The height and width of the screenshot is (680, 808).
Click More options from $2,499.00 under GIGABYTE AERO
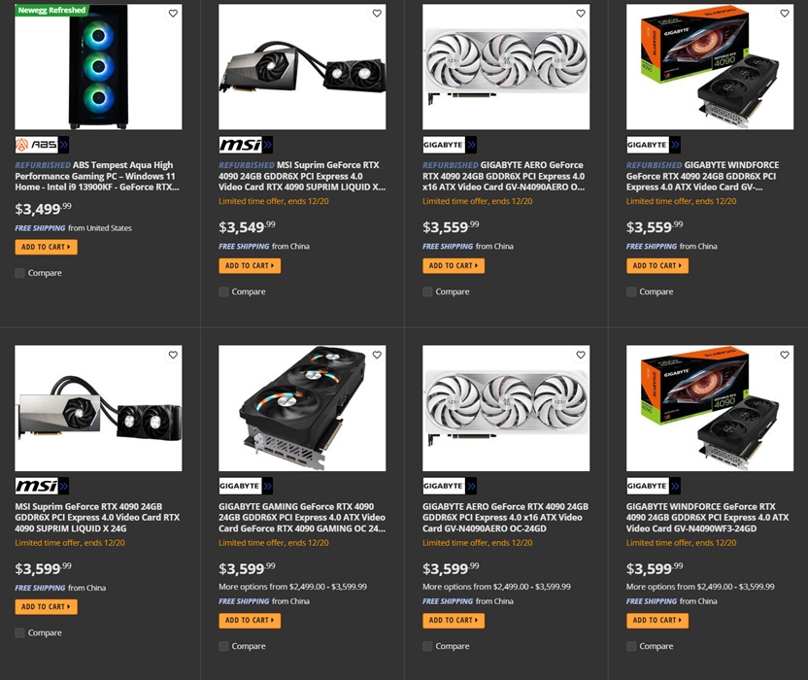coord(497,587)
